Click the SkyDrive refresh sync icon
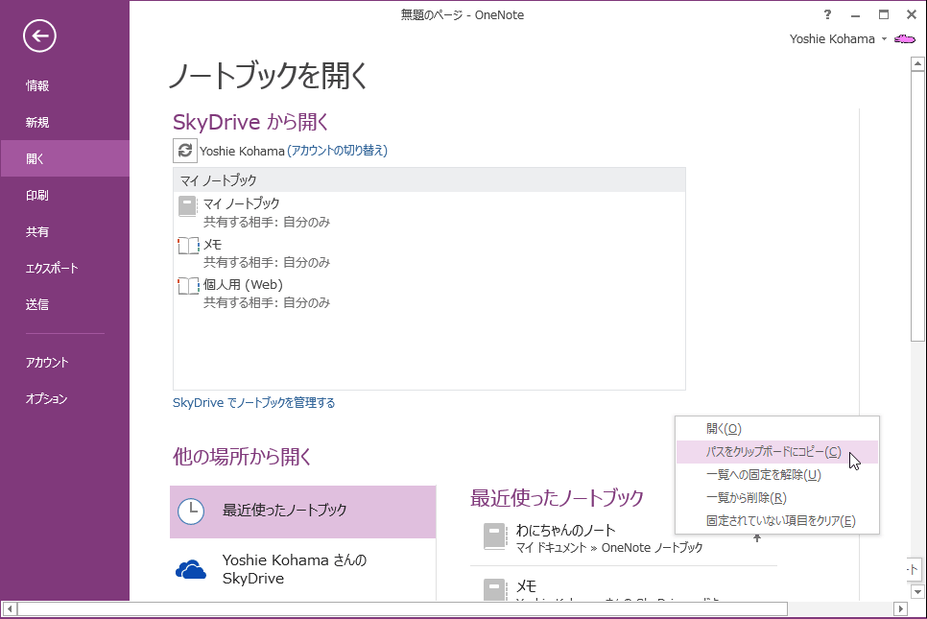 (185, 151)
